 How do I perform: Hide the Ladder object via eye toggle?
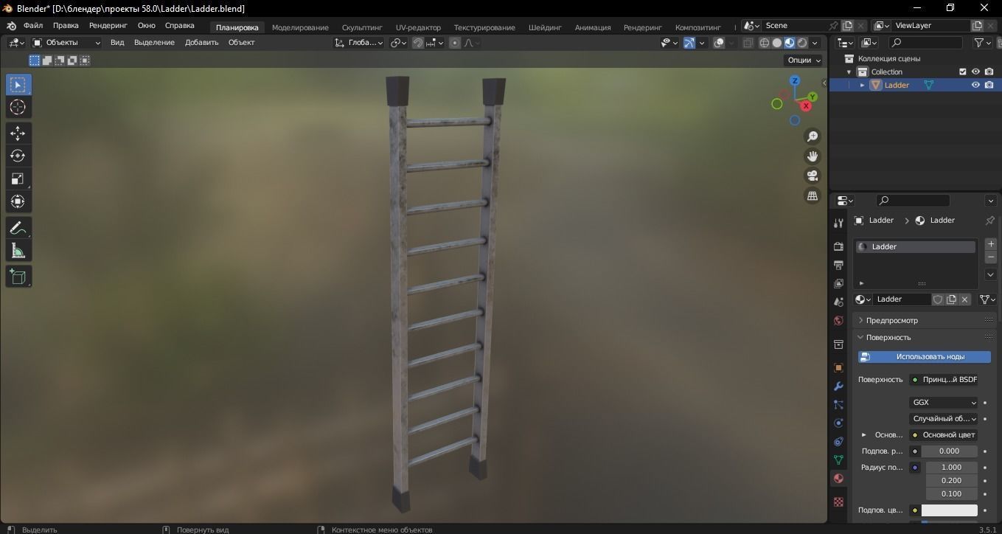[x=975, y=85]
